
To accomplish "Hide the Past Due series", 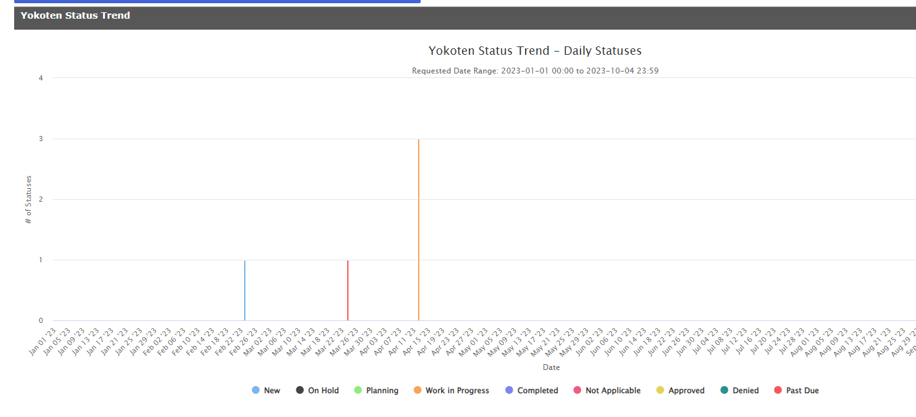I will (802, 391).
